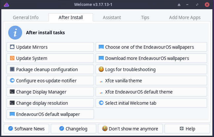Click the smiley face icon for Logs for troubleshooting
Image resolution: width=214 pixels, height=137 pixels.
click(101, 69)
